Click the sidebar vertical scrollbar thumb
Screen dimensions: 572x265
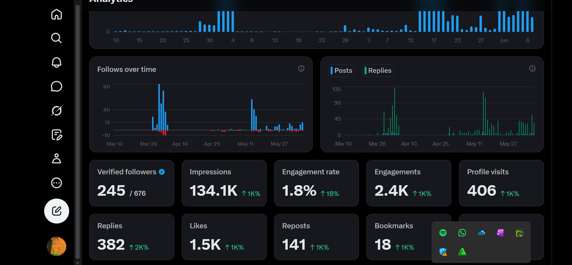pyautogui.click(x=78, y=131)
